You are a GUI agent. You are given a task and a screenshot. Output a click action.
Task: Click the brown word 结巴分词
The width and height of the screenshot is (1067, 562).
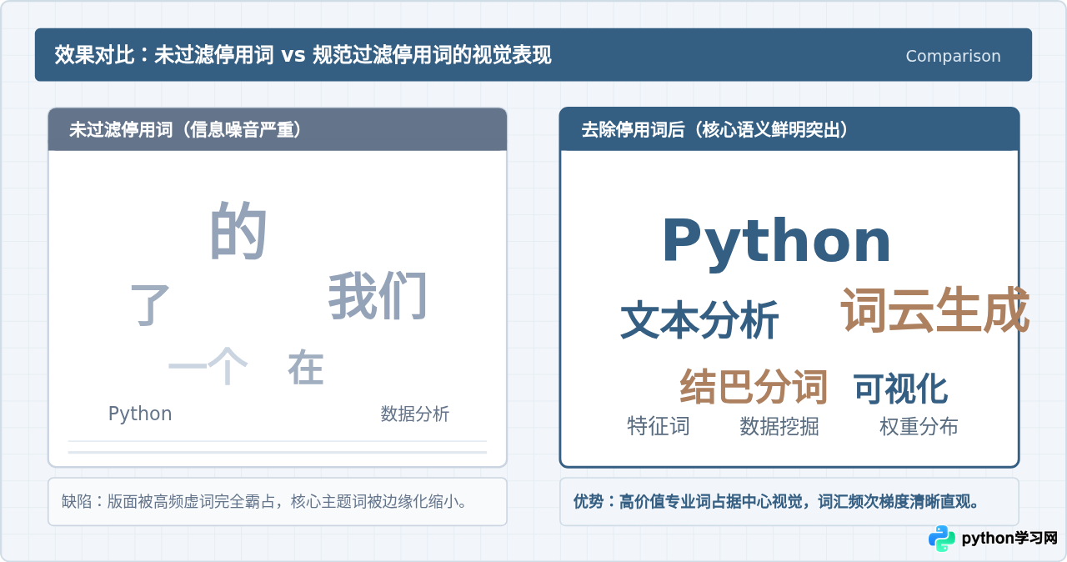point(754,387)
